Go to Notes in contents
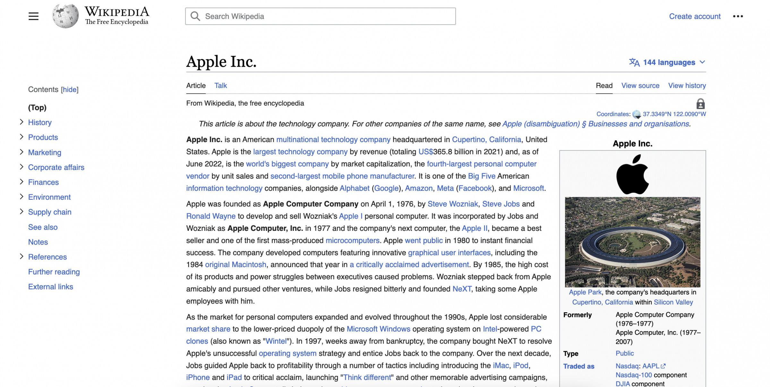 coord(38,242)
